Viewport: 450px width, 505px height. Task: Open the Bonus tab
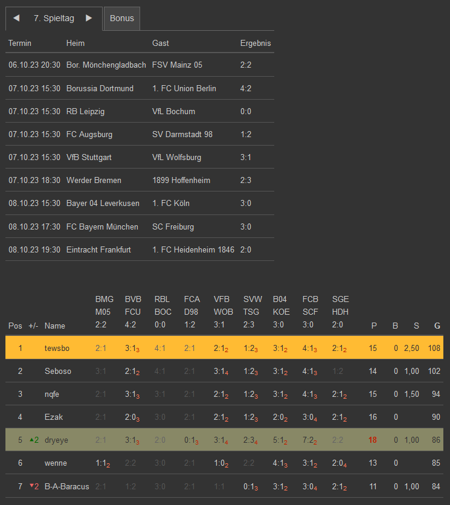(121, 18)
